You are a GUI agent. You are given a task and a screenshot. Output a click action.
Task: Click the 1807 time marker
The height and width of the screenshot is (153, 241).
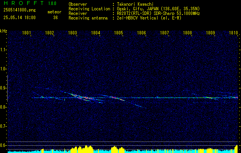[x=164, y=33]
